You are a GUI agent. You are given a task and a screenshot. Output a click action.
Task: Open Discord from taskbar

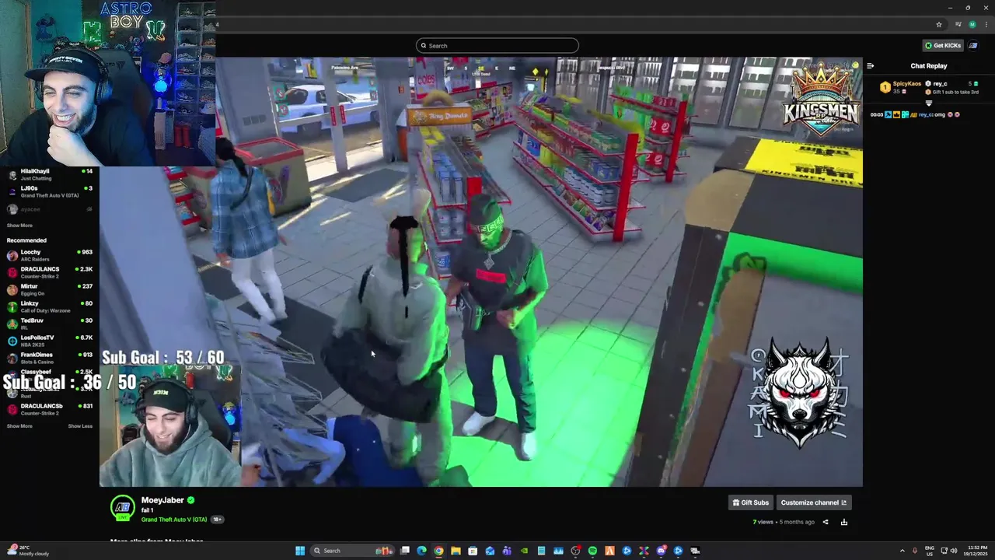[661, 551]
